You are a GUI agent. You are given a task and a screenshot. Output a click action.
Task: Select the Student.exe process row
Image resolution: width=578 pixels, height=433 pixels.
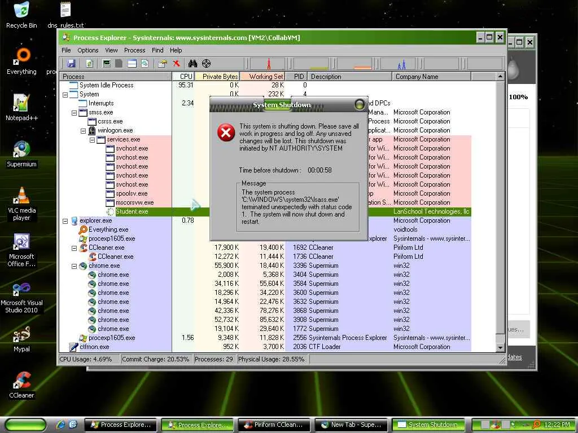265,212
